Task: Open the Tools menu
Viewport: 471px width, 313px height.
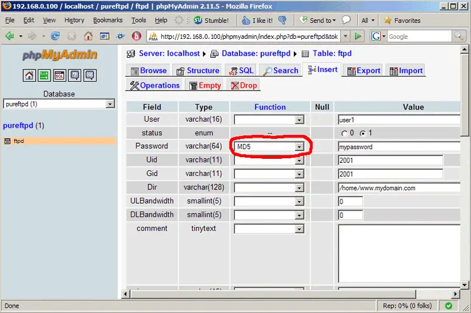Action: tap(138, 20)
